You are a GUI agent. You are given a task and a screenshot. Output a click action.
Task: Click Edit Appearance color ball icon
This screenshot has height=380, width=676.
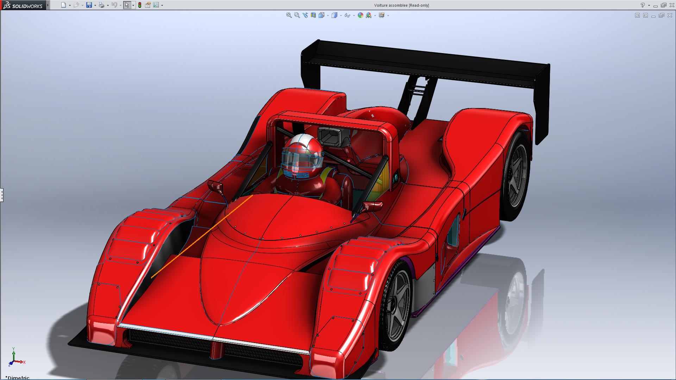point(360,15)
